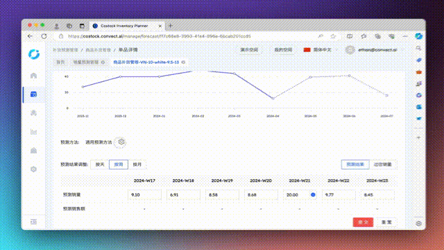Click the 演示空间 button in header
The image size is (444, 250).
tap(249, 49)
